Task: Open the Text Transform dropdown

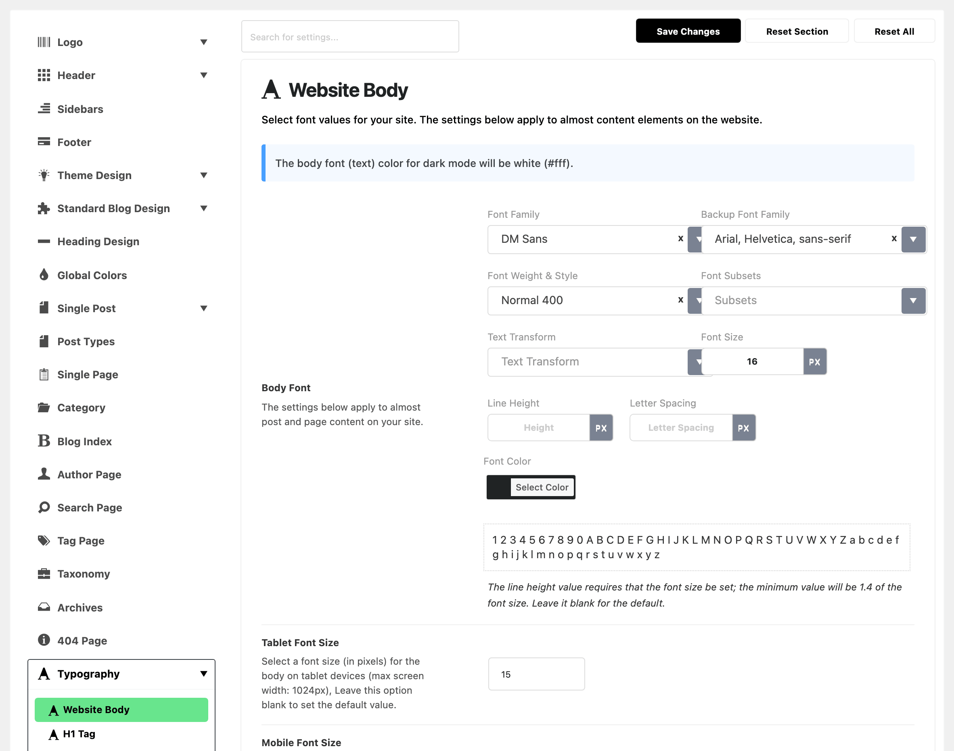Action: point(595,362)
